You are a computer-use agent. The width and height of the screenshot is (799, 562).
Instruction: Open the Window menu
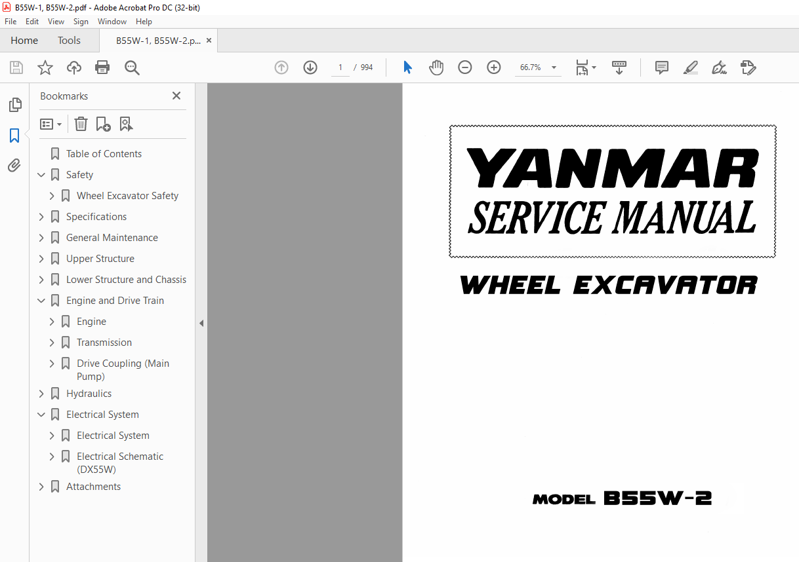click(x=112, y=22)
